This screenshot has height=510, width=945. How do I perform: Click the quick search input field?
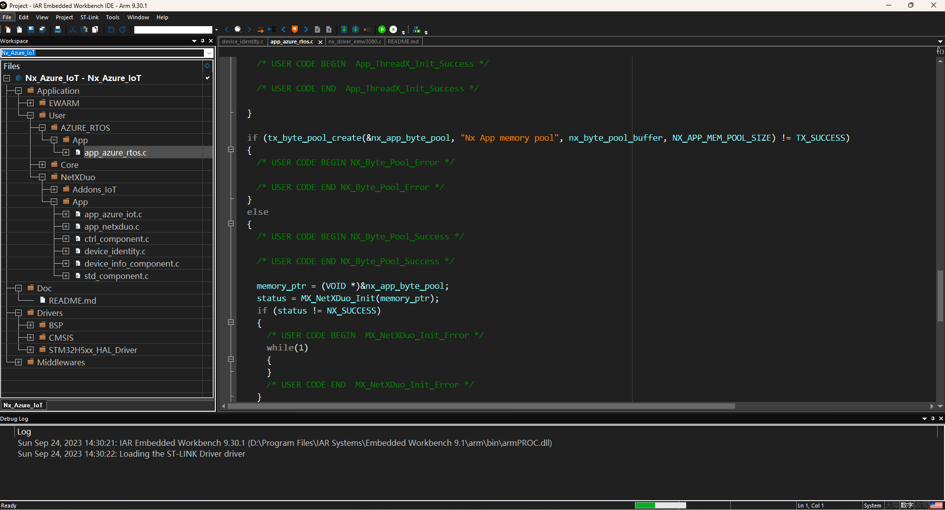point(173,30)
